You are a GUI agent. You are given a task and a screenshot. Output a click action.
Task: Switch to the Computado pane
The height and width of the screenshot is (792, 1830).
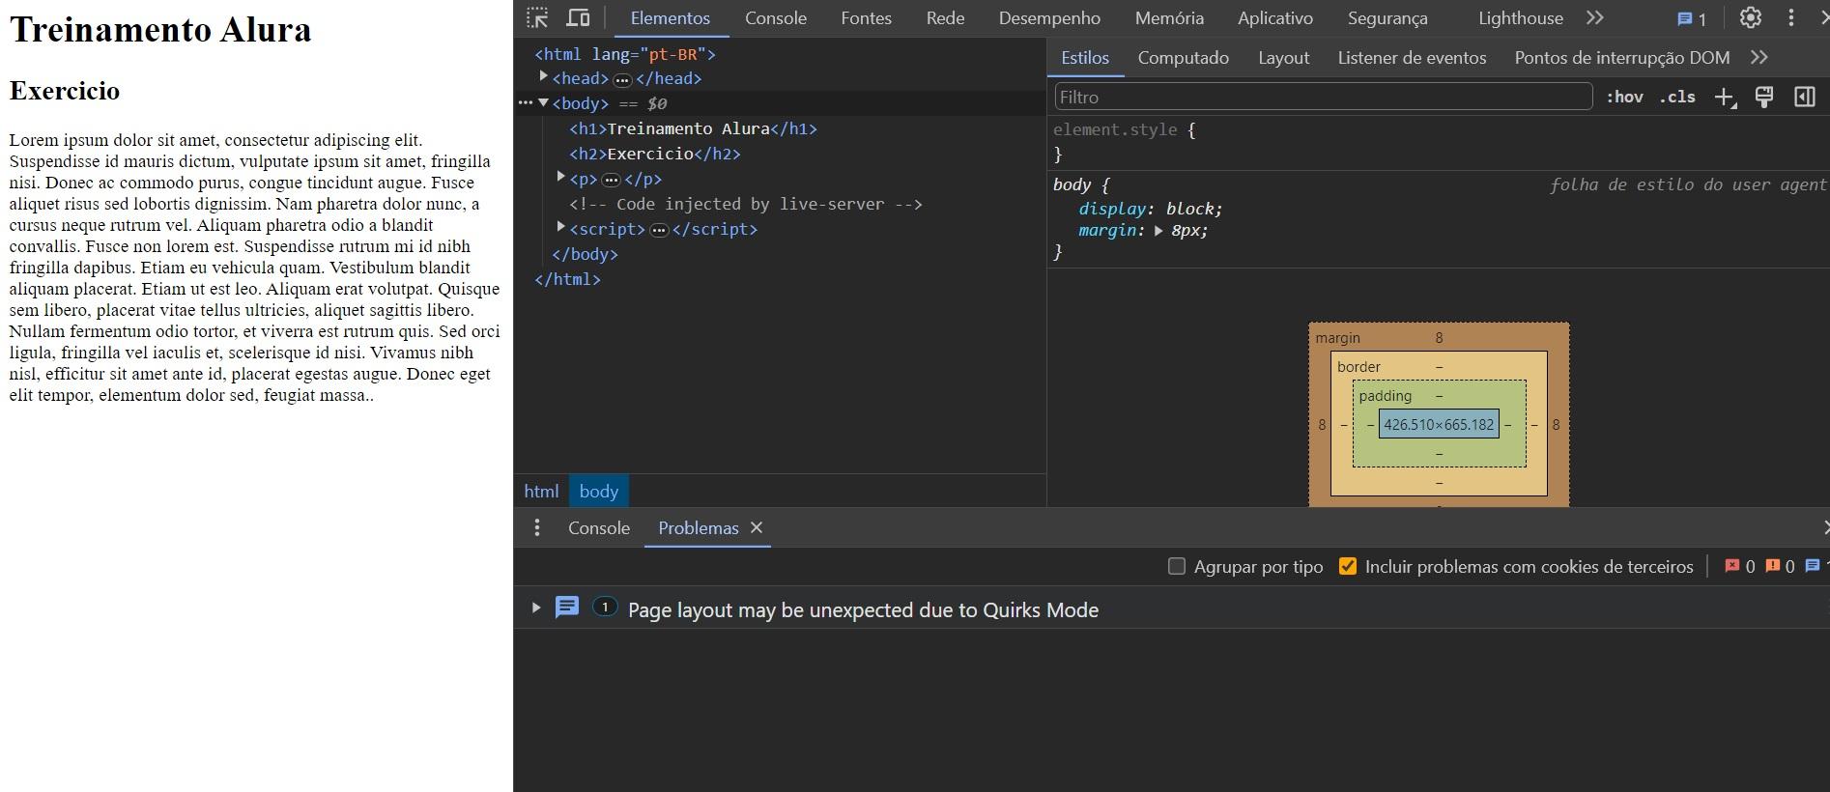click(1184, 58)
